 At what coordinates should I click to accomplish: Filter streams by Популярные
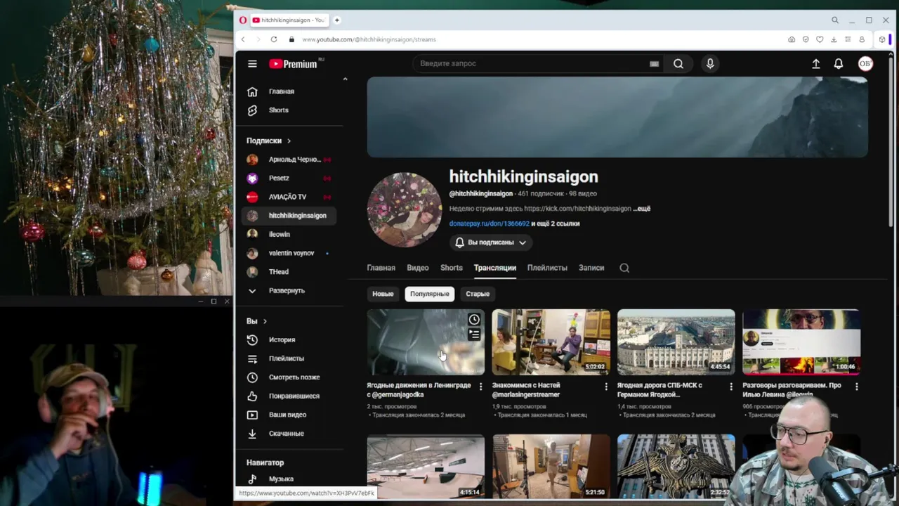pos(429,294)
